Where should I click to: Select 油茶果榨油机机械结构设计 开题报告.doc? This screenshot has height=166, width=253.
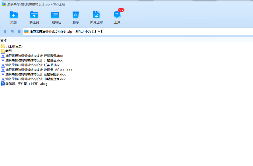(x=34, y=56)
